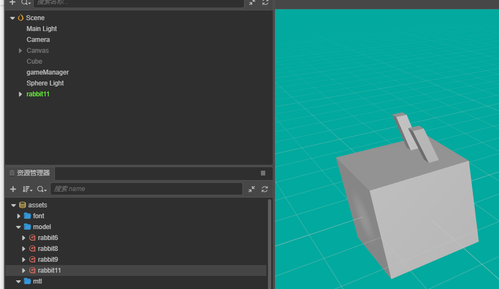Click the asset panel tab lock icon
The height and width of the screenshot is (289, 499).
12,173
